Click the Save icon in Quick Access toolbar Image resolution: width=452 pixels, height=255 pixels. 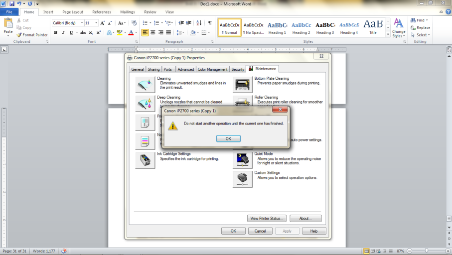point(12,4)
